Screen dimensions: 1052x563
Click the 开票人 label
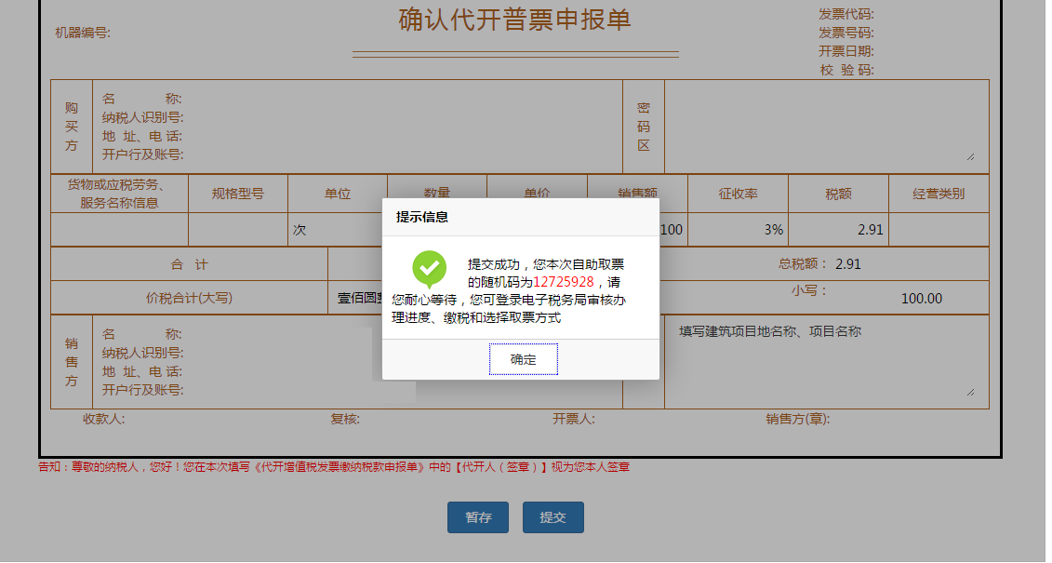click(574, 419)
